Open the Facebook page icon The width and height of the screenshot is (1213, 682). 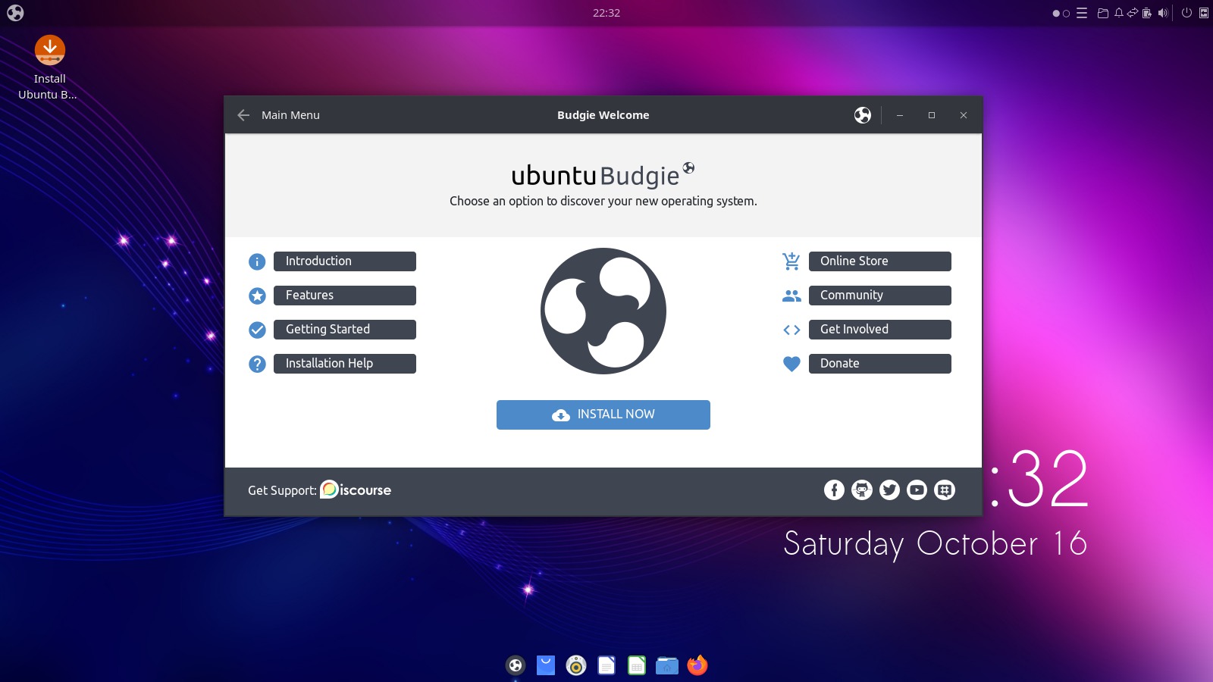click(x=834, y=490)
